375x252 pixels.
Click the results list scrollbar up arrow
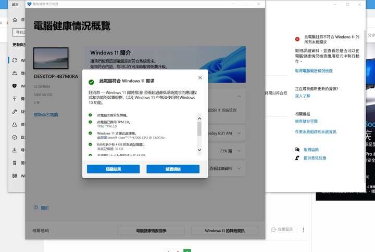(x=199, y=118)
